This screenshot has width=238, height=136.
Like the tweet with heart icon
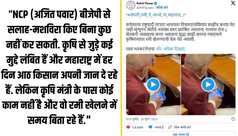[128, 127]
